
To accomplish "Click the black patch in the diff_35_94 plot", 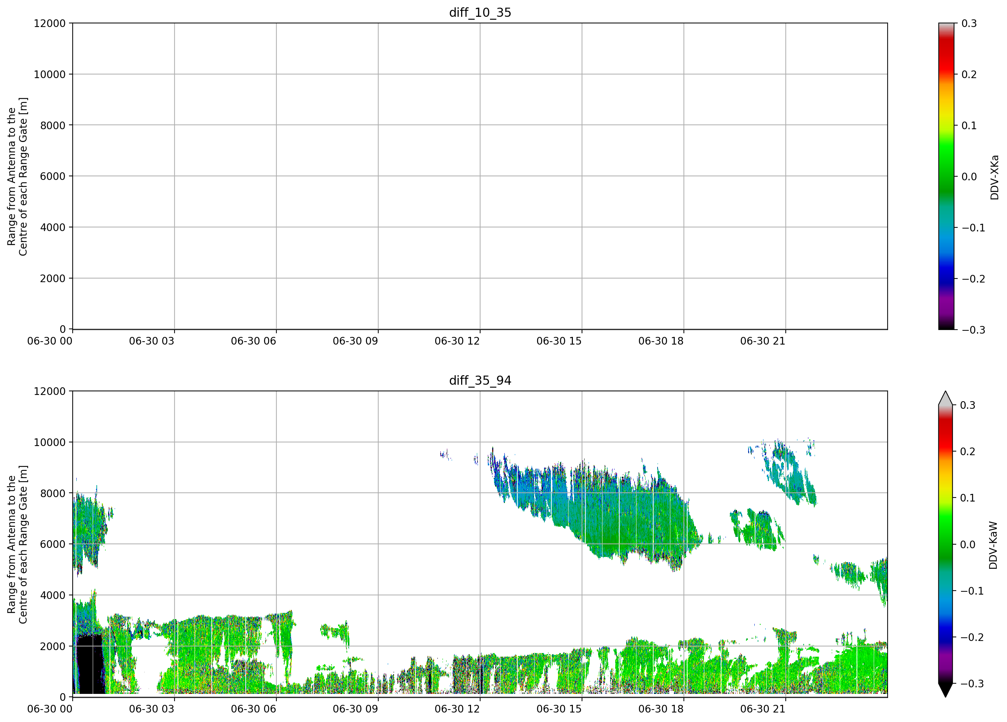I will point(90,664).
